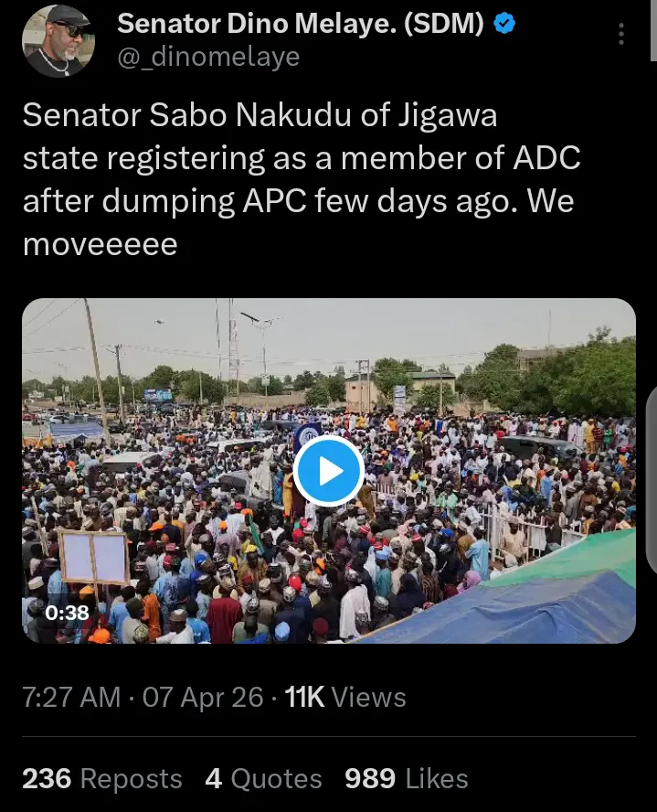
Task: Play the crowd video
Action: point(329,471)
